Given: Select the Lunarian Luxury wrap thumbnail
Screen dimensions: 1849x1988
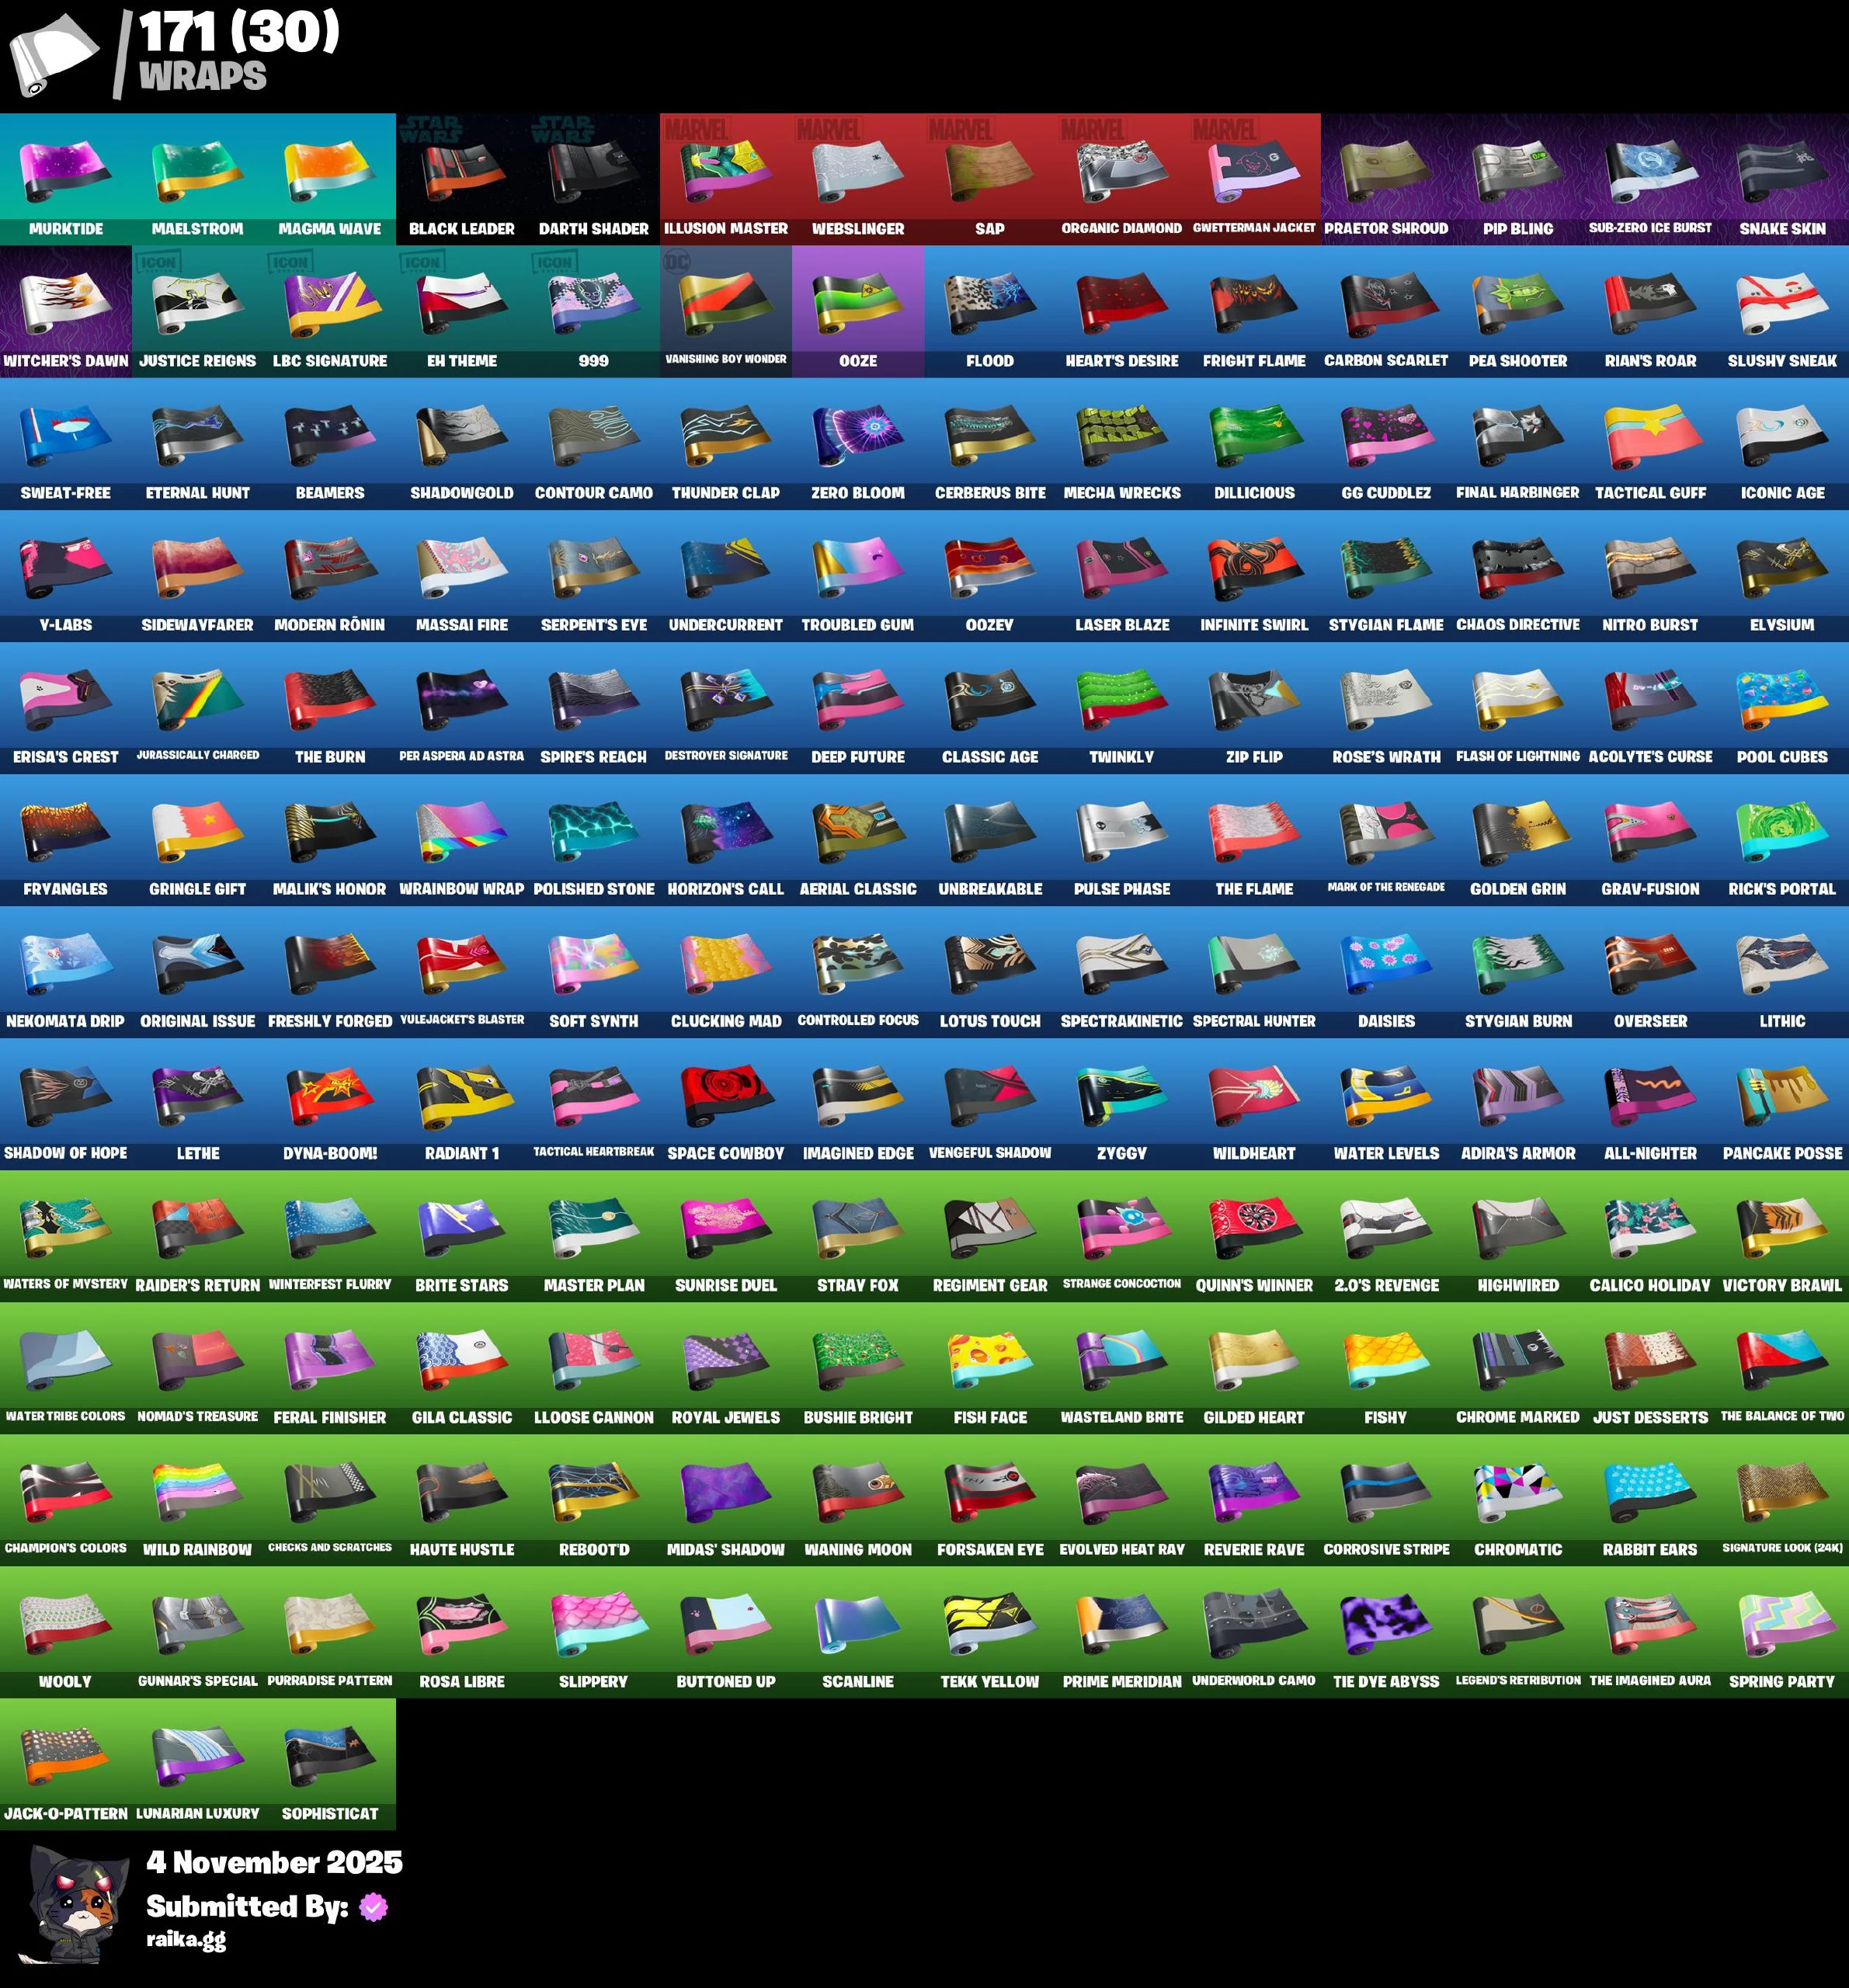Looking at the screenshot, I should click(x=198, y=1756).
